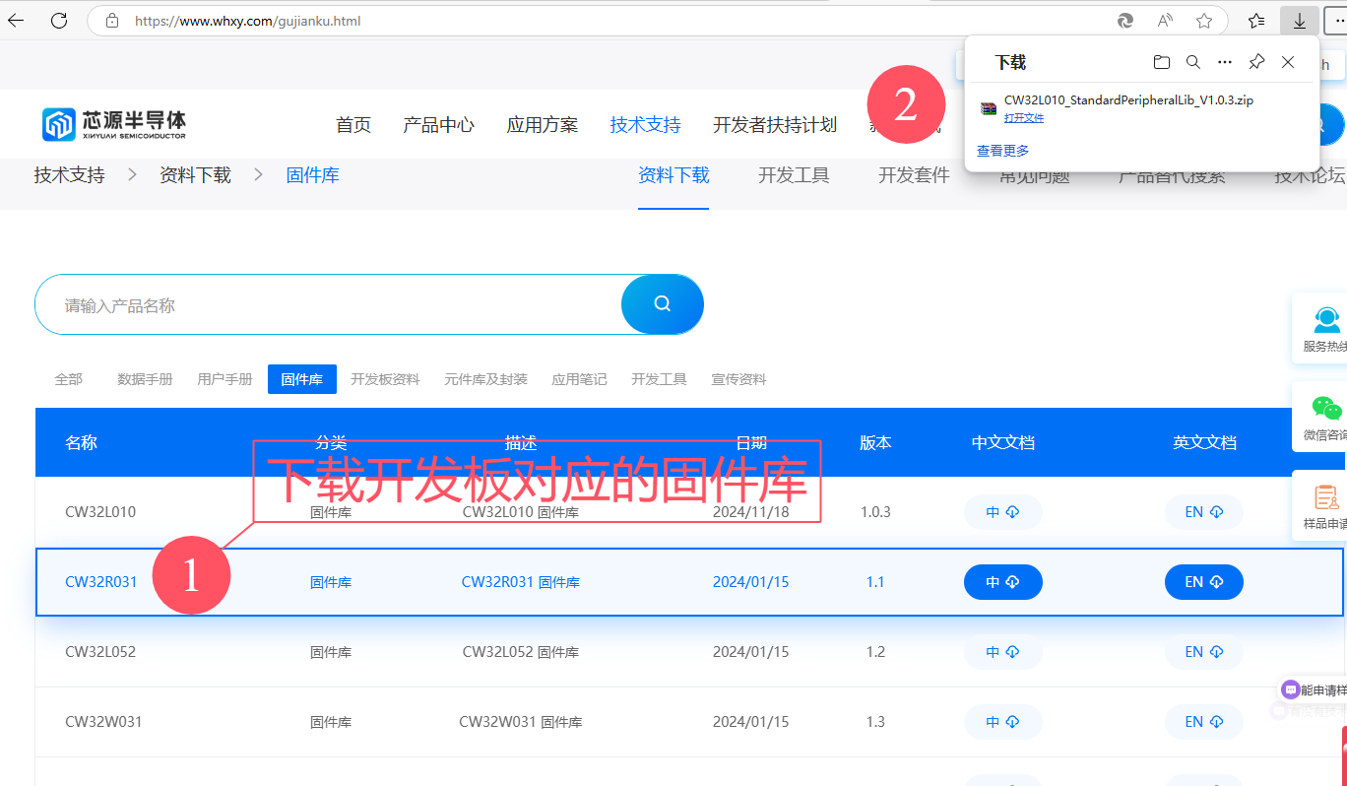
Task: Open downloads folder icon in download panel
Action: [x=1162, y=62]
